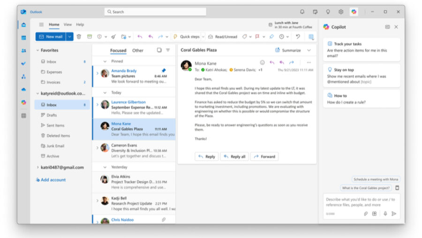The height and width of the screenshot is (238, 422).
Task: Click the Search box
Action: [155, 12]
